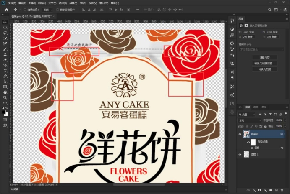Toggle the text layer filter T icon
This screenshot has width=290, height=194.
pos(270,115)
